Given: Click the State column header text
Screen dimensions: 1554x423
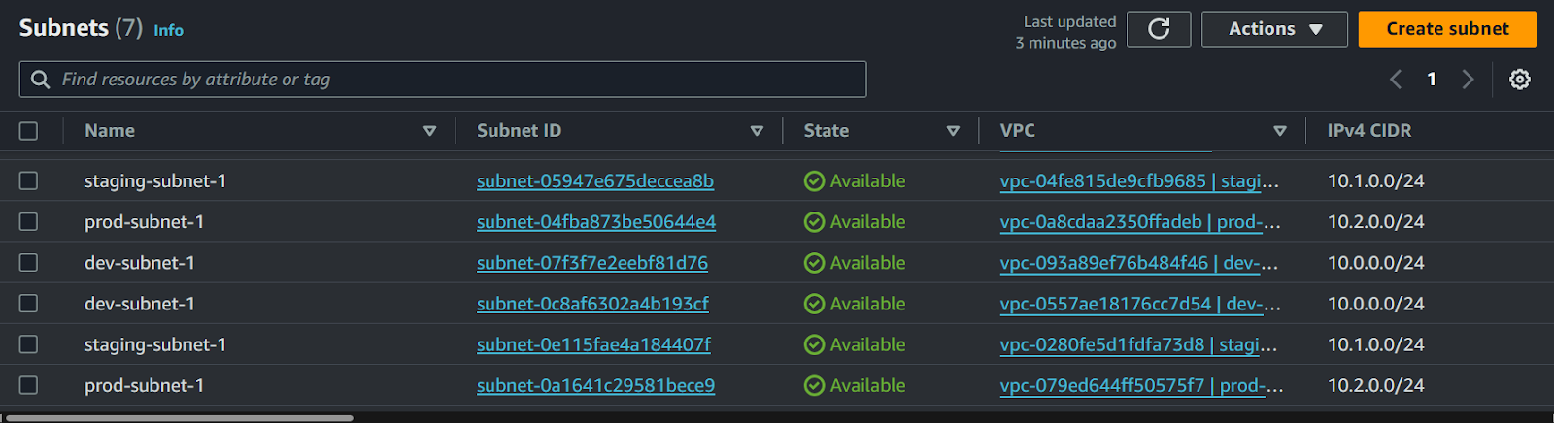Looking at the screenshot, I should 827,131.
